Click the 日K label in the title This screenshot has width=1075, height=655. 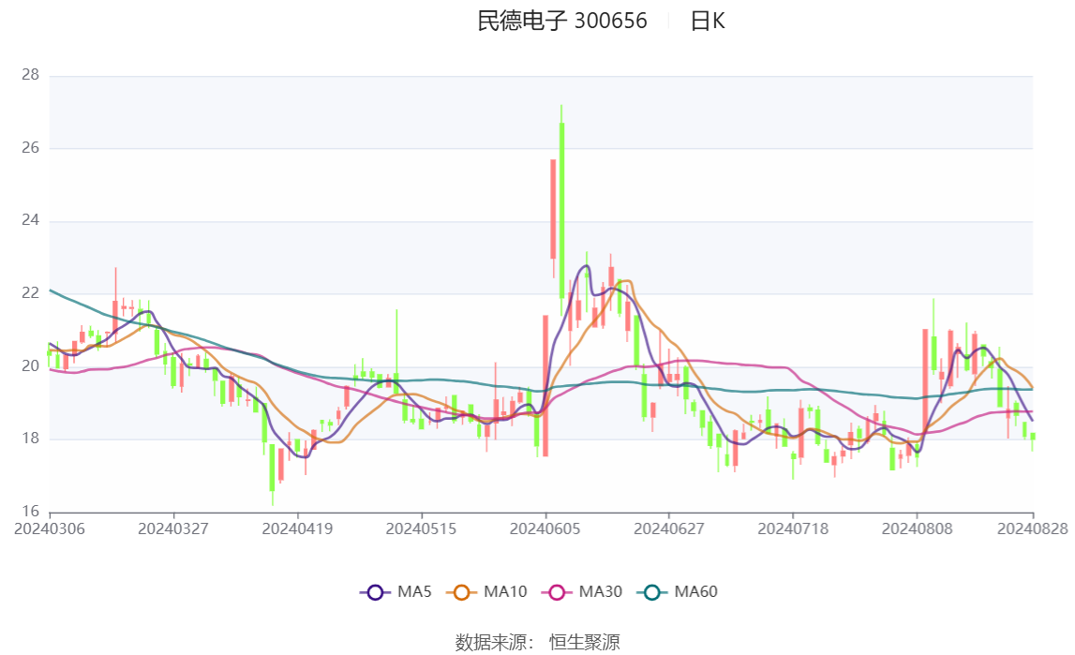tap(708, 22)
